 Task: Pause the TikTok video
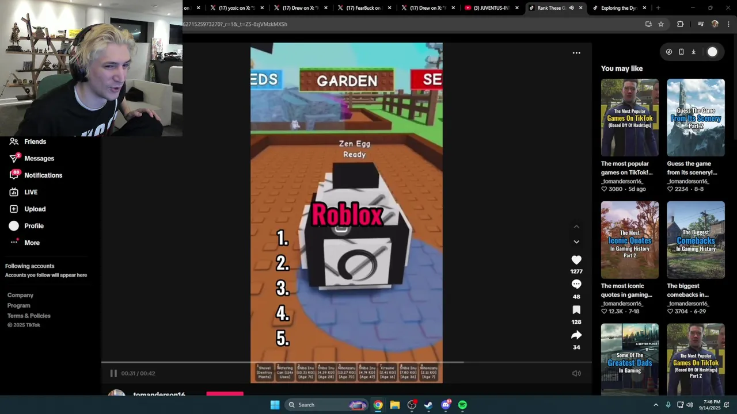[113, 373]
